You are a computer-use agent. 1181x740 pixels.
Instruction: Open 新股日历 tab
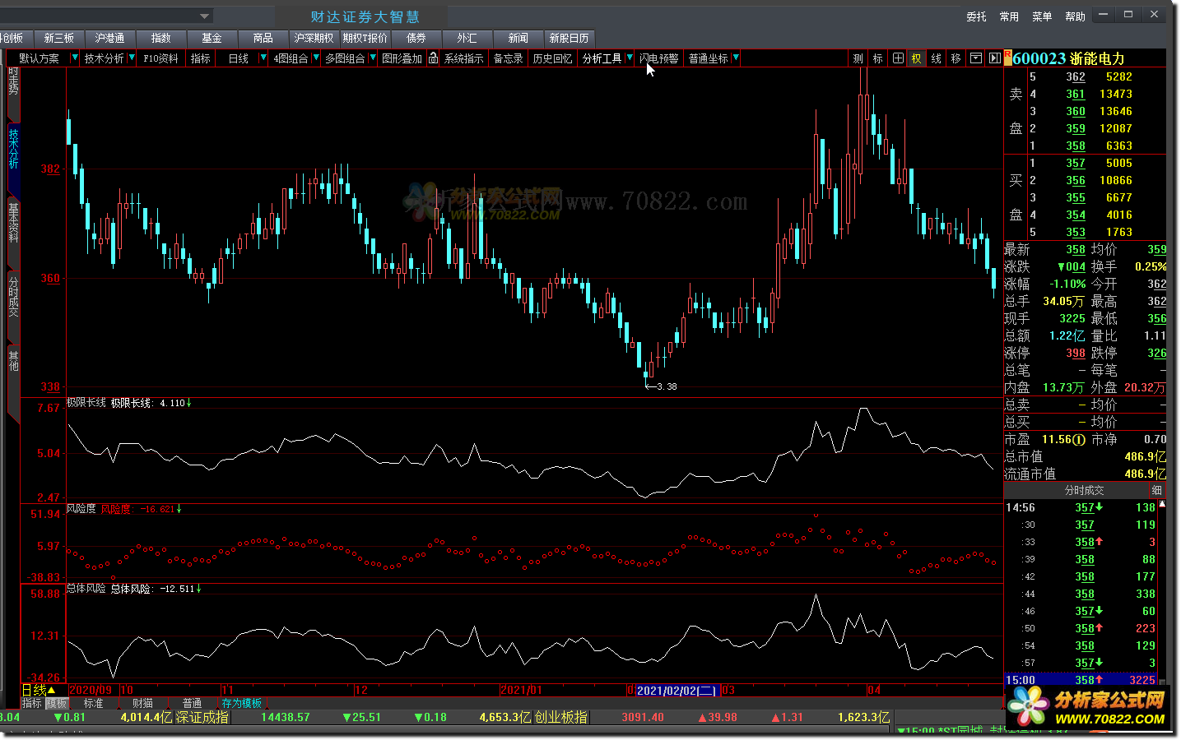(x=569, y=39)
